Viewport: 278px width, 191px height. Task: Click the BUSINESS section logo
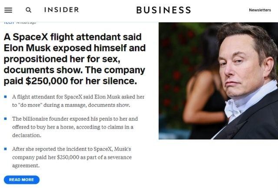coord(163,10)
